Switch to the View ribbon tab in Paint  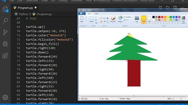pyautogui.click(x=97, y=14)
